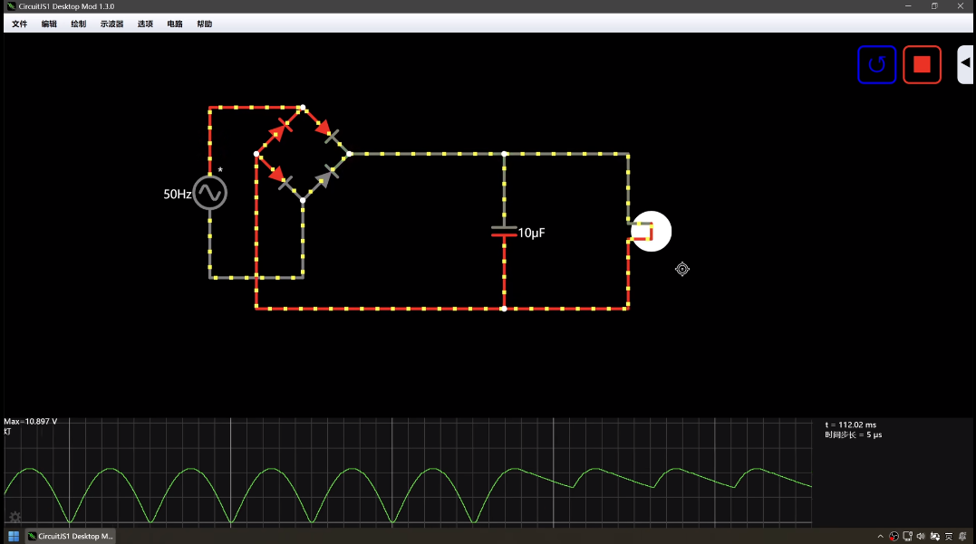Open the 选项 menu

[x=145, y=24]
